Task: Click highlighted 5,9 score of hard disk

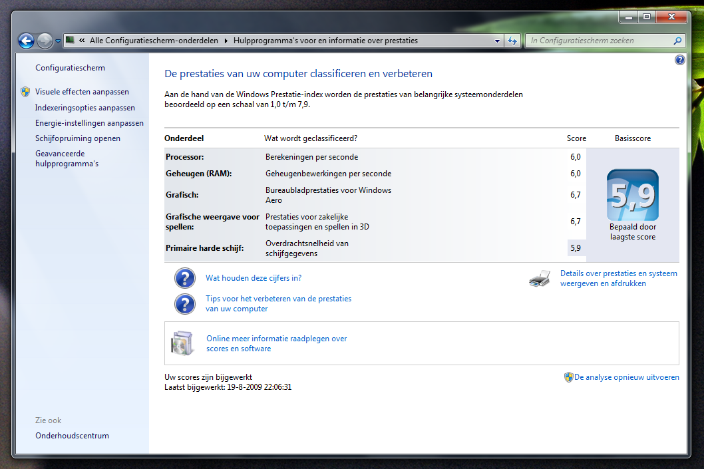Action: point(576,248)
